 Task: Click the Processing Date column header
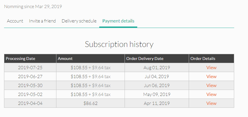pos(30,58)
